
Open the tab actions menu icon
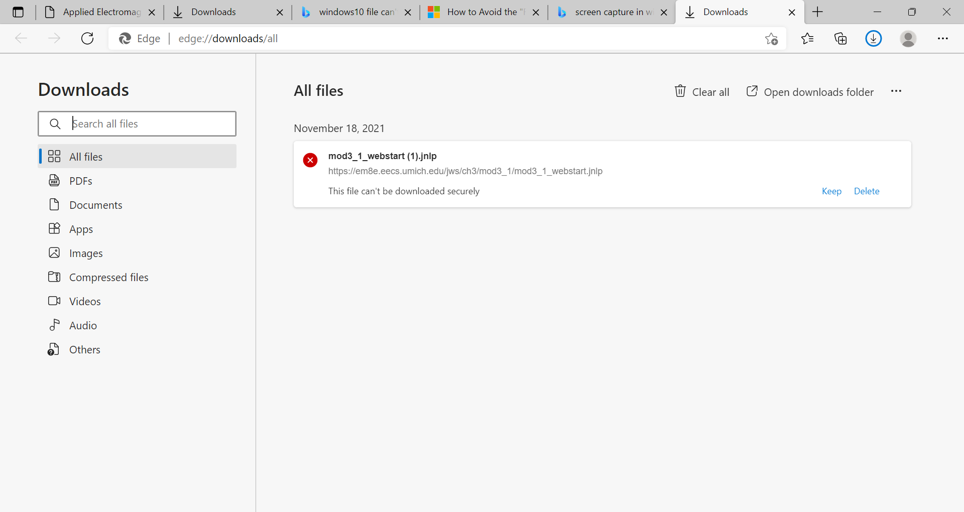(18, 12)
